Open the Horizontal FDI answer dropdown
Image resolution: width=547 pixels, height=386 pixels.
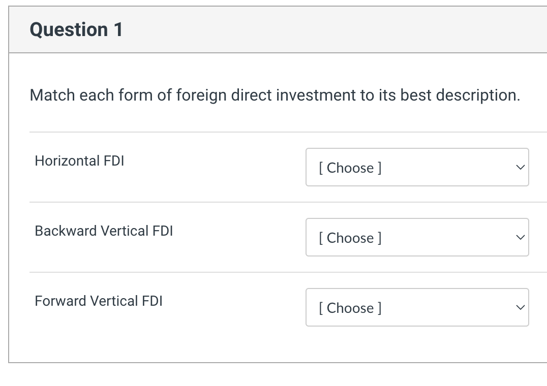point(417,167)
